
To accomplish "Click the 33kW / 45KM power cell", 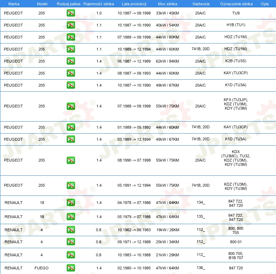I will [x=167, y=13].
